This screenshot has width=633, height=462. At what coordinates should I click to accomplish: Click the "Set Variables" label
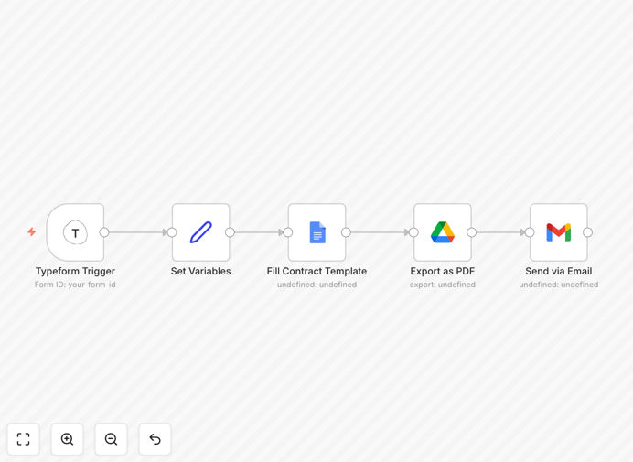(200, 271)
